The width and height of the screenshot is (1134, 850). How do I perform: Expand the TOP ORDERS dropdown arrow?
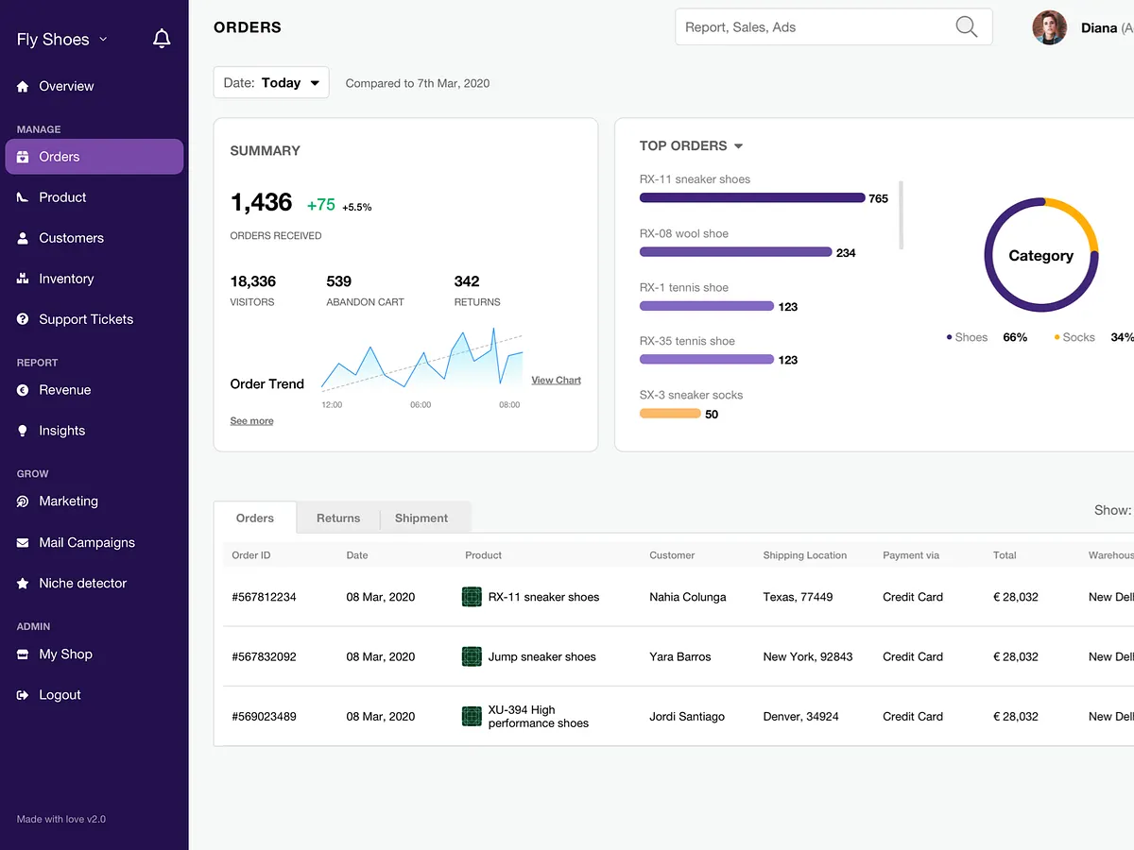(741, 145)
